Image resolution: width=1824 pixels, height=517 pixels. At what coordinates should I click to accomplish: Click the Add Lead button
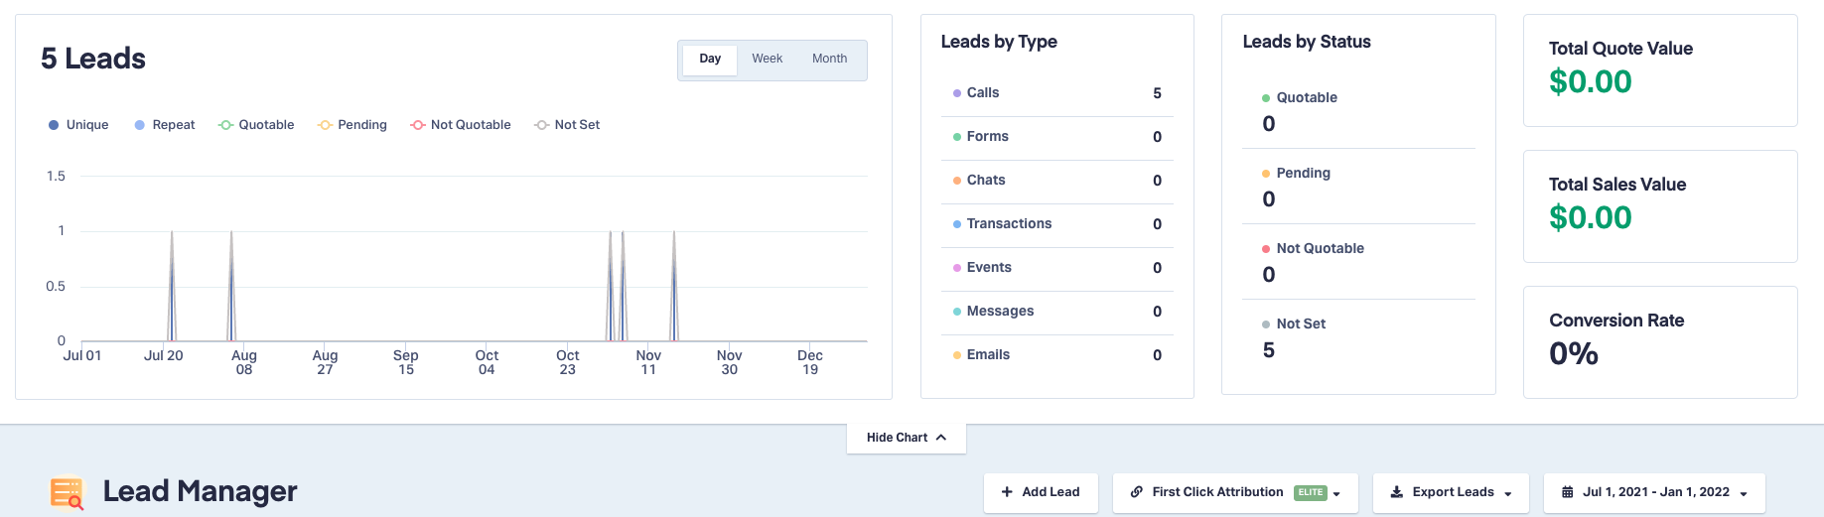point(1041,492)
